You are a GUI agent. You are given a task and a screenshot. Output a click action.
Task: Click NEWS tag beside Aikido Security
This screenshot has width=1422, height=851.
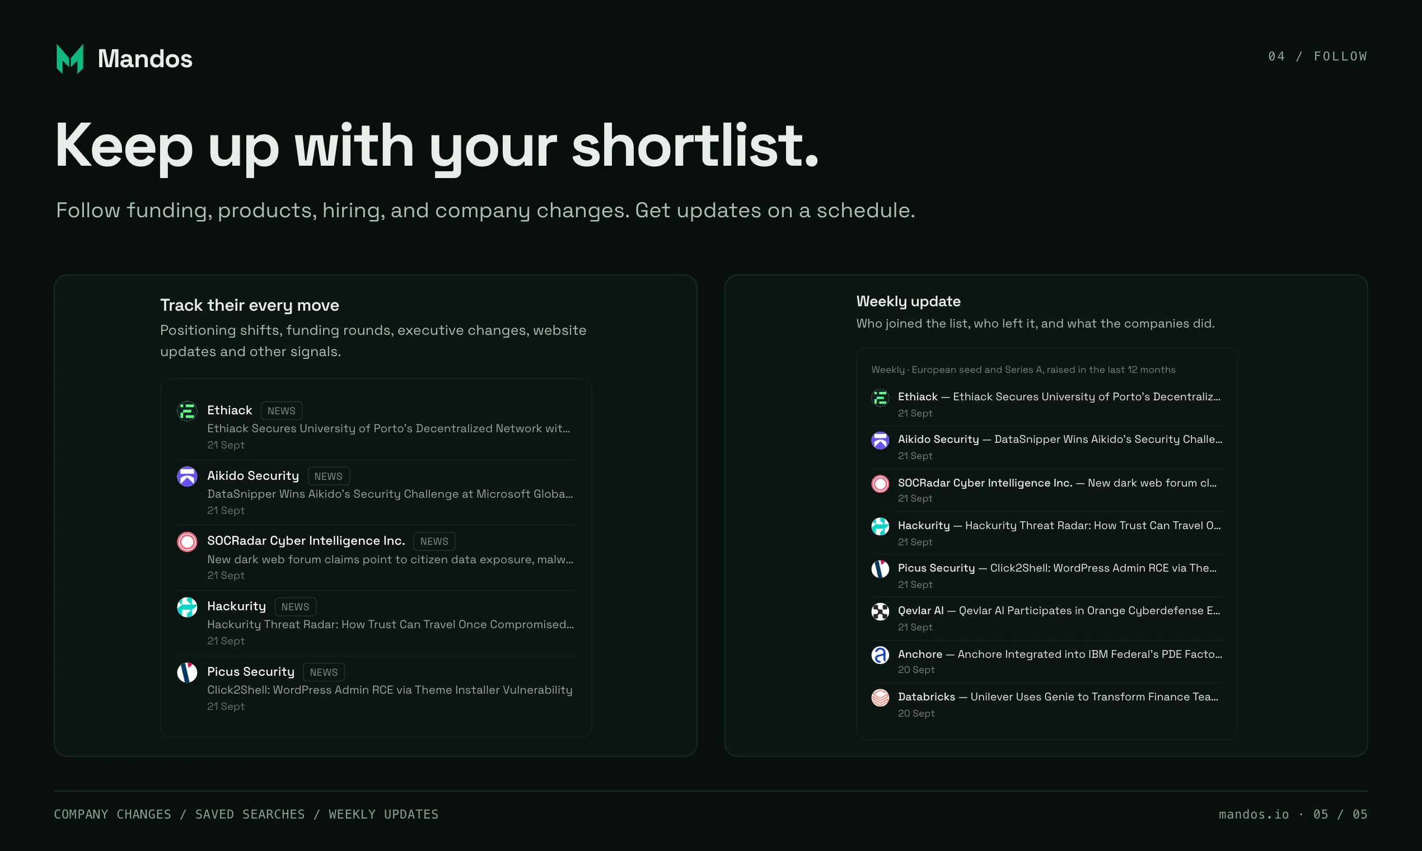(x=329, y=476)
